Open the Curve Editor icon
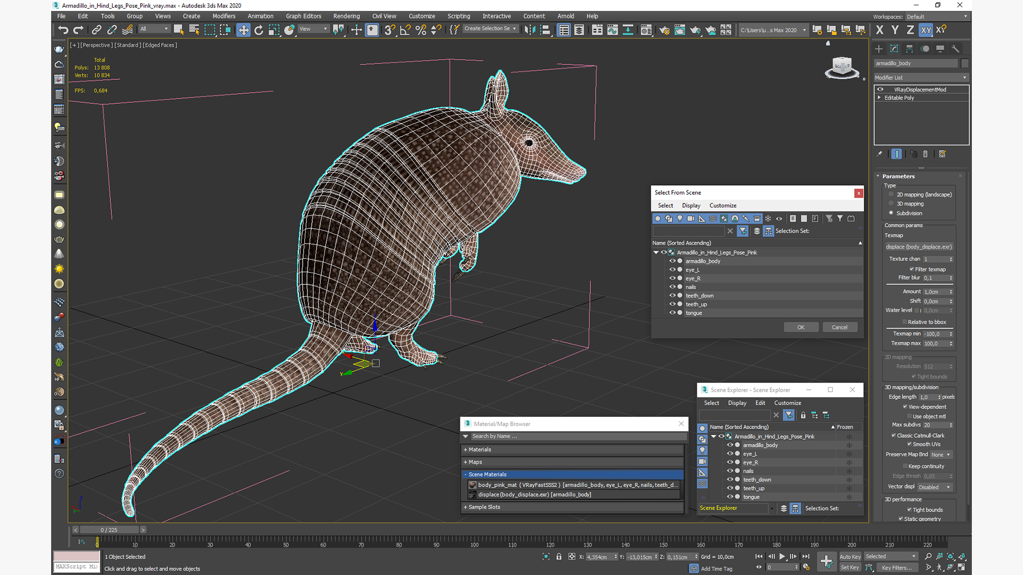The width and height of the screenshot is (1023, 575). point(613,30)
